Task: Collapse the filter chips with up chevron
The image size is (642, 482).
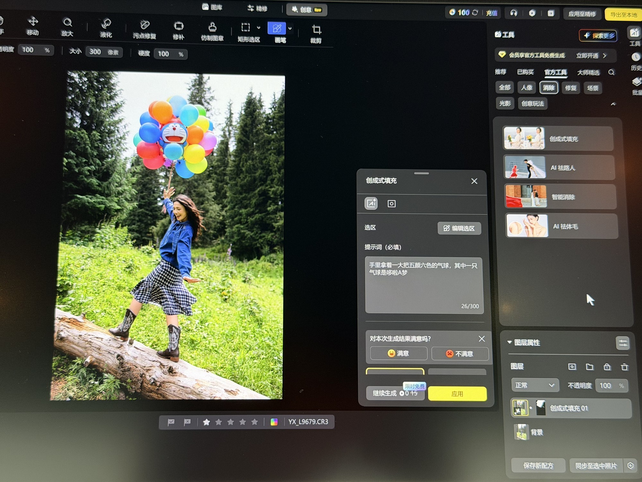Action: pyautogui.click(x=613, y=104)
